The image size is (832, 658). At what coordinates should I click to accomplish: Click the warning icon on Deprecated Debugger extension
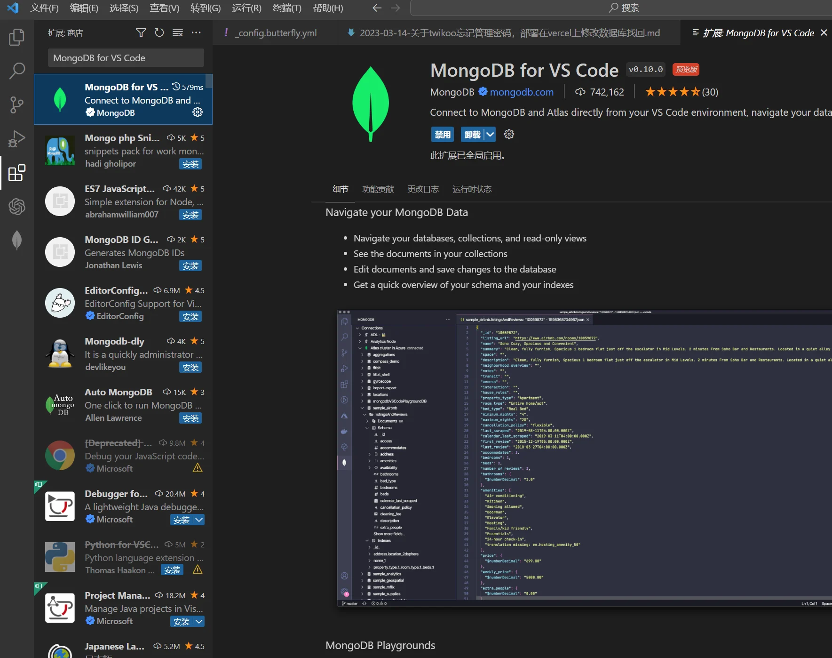tap(198, 468)
